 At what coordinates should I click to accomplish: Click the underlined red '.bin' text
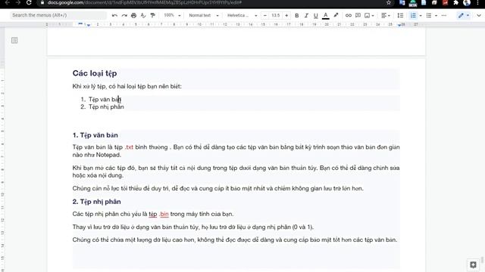pos(164,214)
